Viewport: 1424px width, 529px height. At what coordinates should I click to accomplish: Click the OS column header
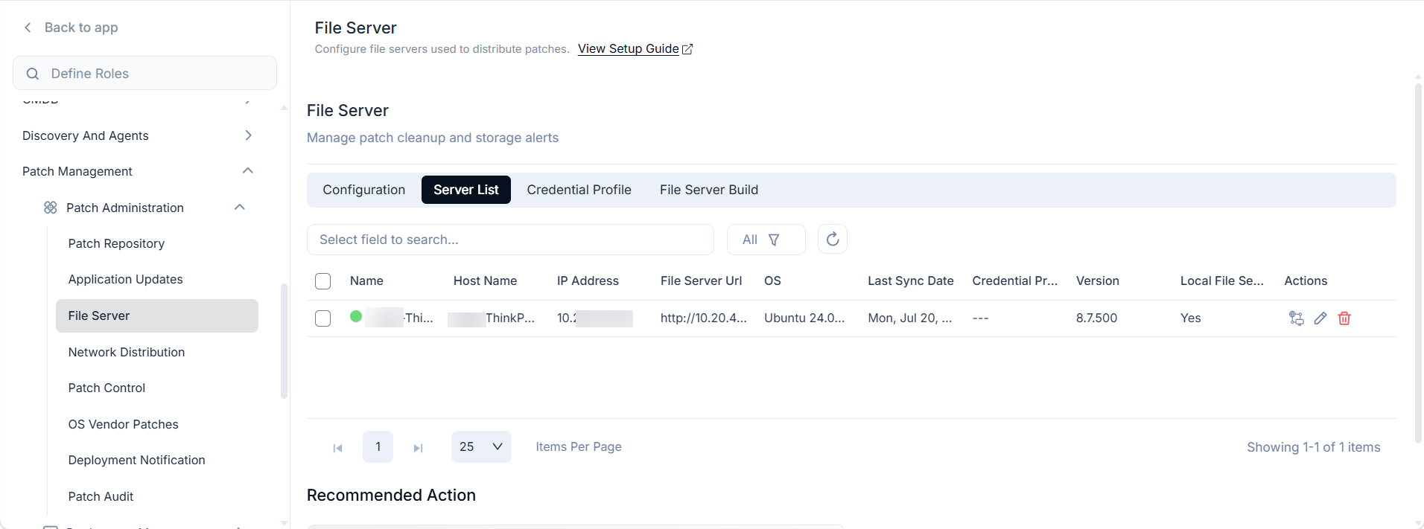772,280
